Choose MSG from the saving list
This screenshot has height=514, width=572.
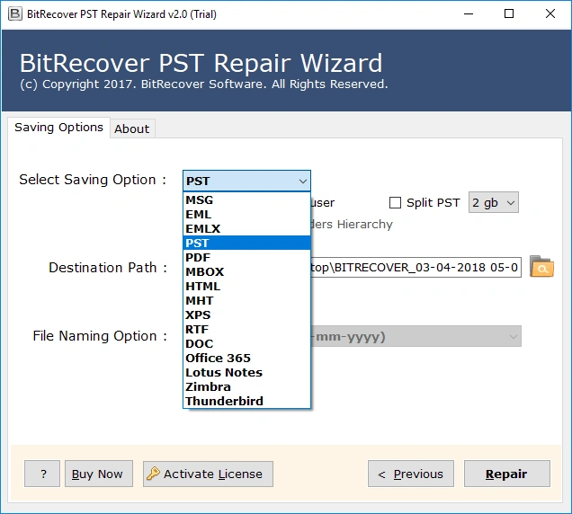click(x=199, y=200)
